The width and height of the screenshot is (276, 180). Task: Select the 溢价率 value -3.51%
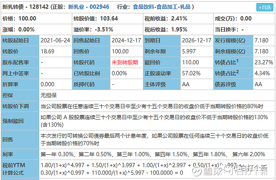(104, 29)
